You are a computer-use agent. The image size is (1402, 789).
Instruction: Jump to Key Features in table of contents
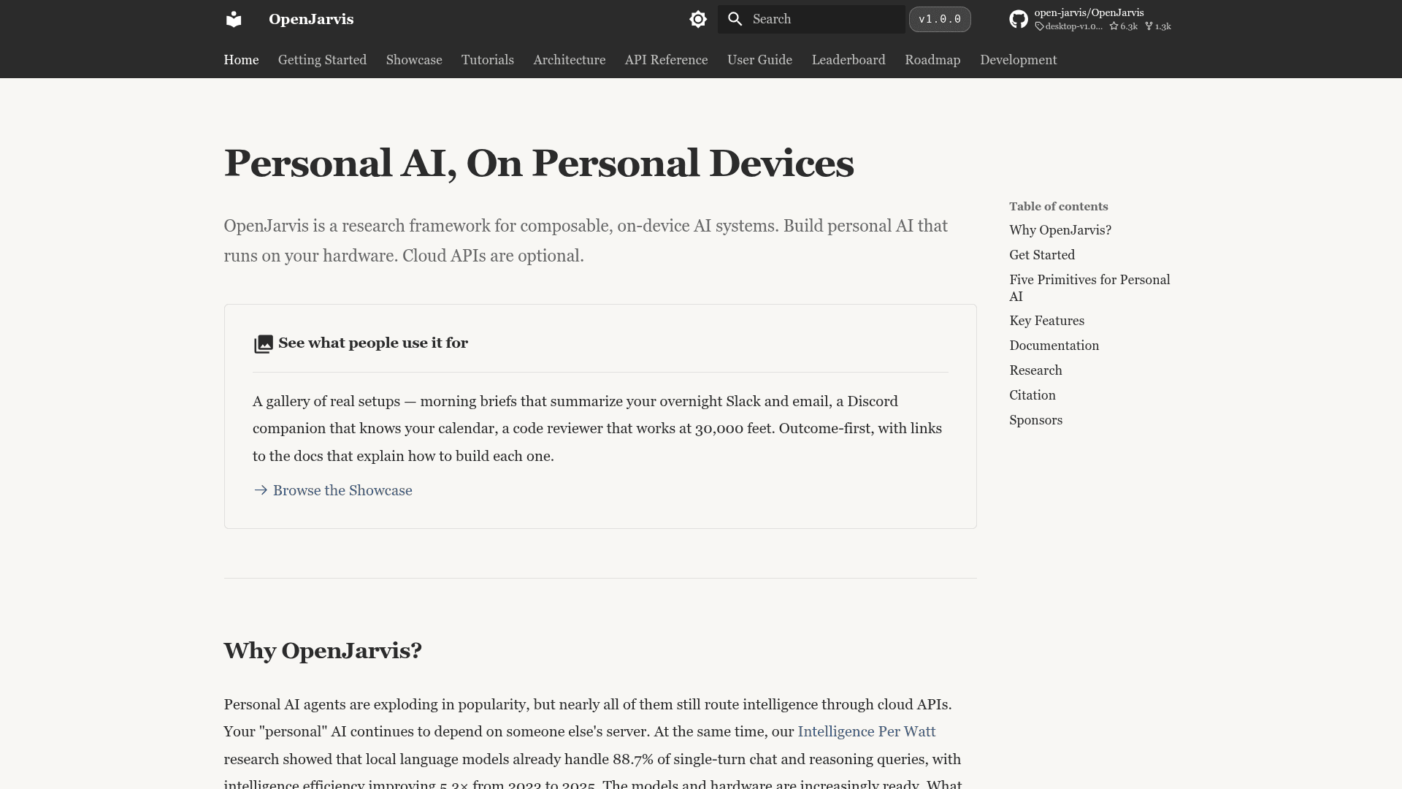pos(1046,321)
